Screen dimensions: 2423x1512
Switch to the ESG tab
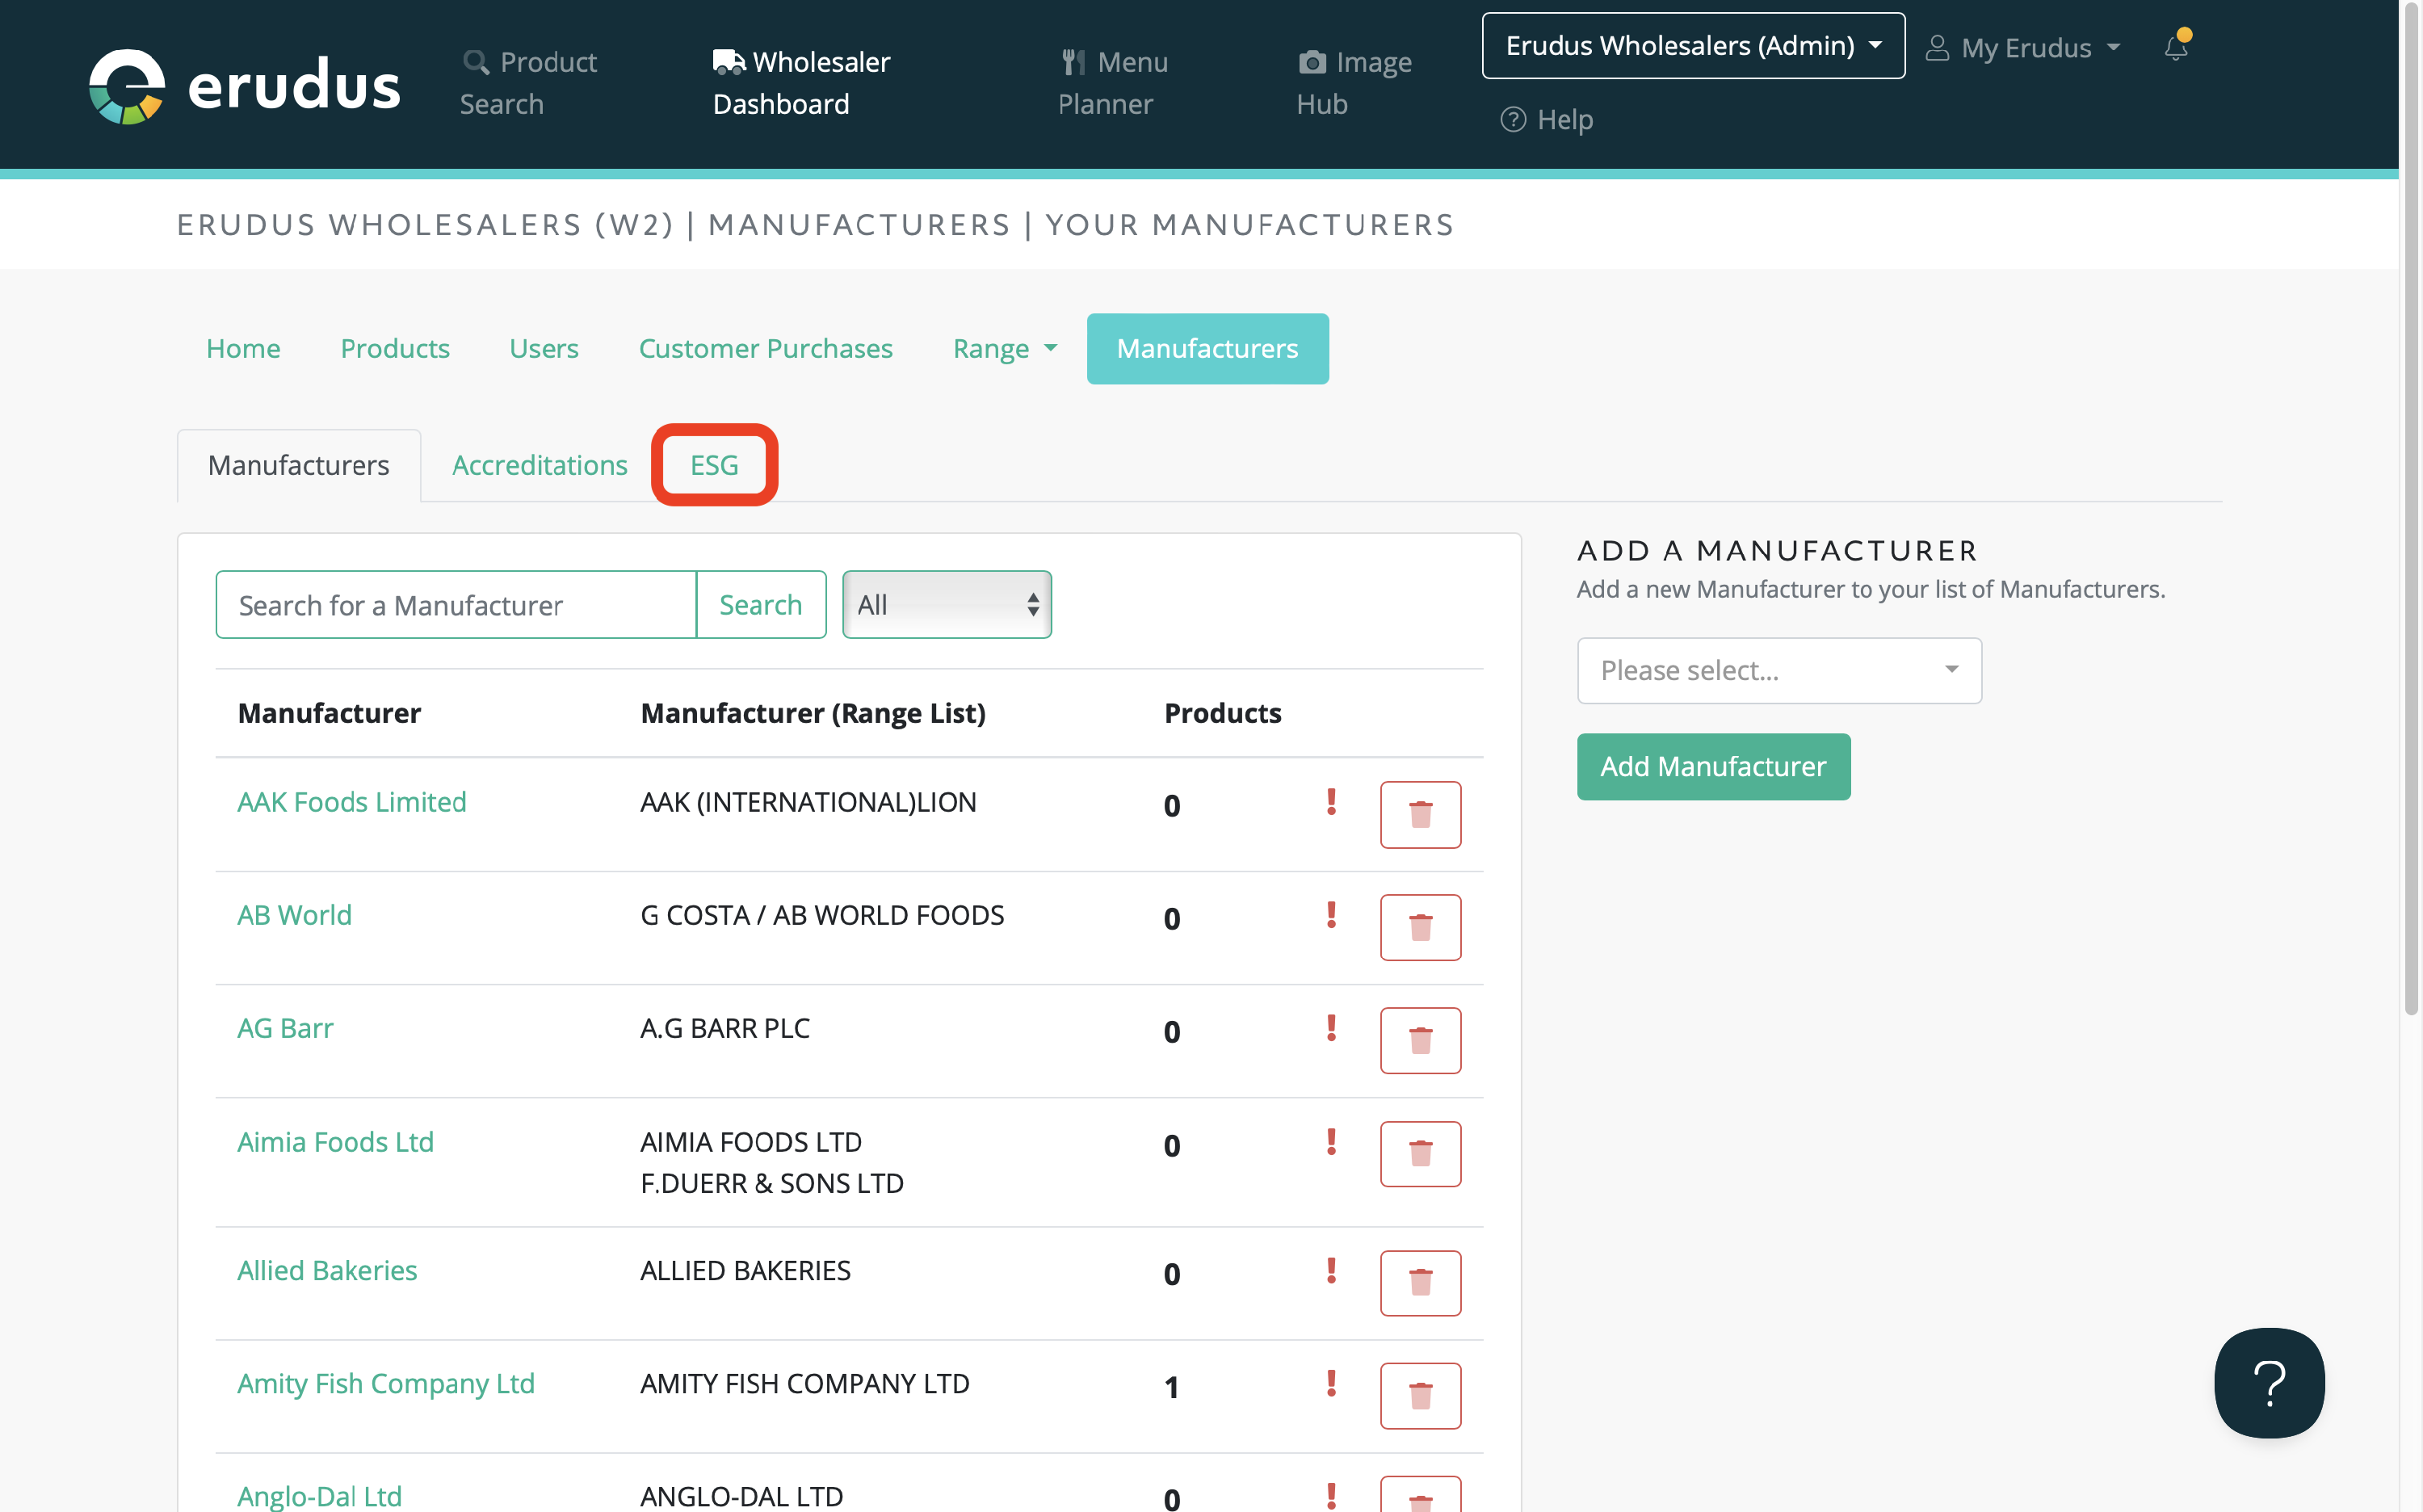point(714,465)
